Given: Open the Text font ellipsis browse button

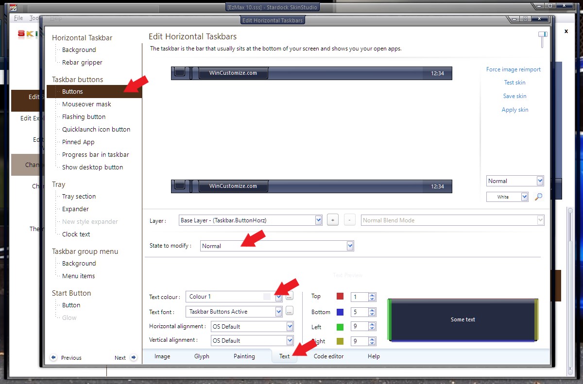Looking at the screenshot, I should (x=289, y=311).
